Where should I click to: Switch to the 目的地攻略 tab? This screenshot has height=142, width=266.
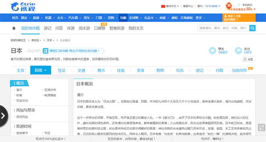tap(30, 28)
